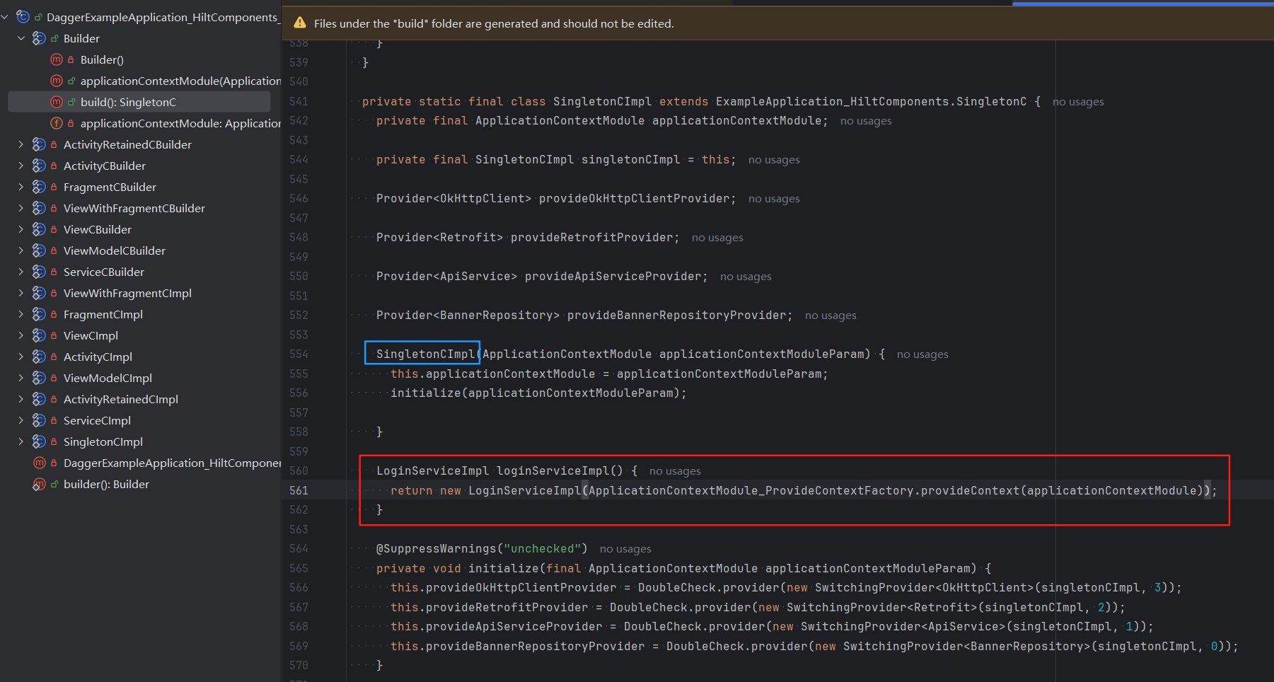Click the root DaggerExampleApplication_HiltComponents class icon
The width and height of the screenshot is (1274, 682).
point(23,17)
